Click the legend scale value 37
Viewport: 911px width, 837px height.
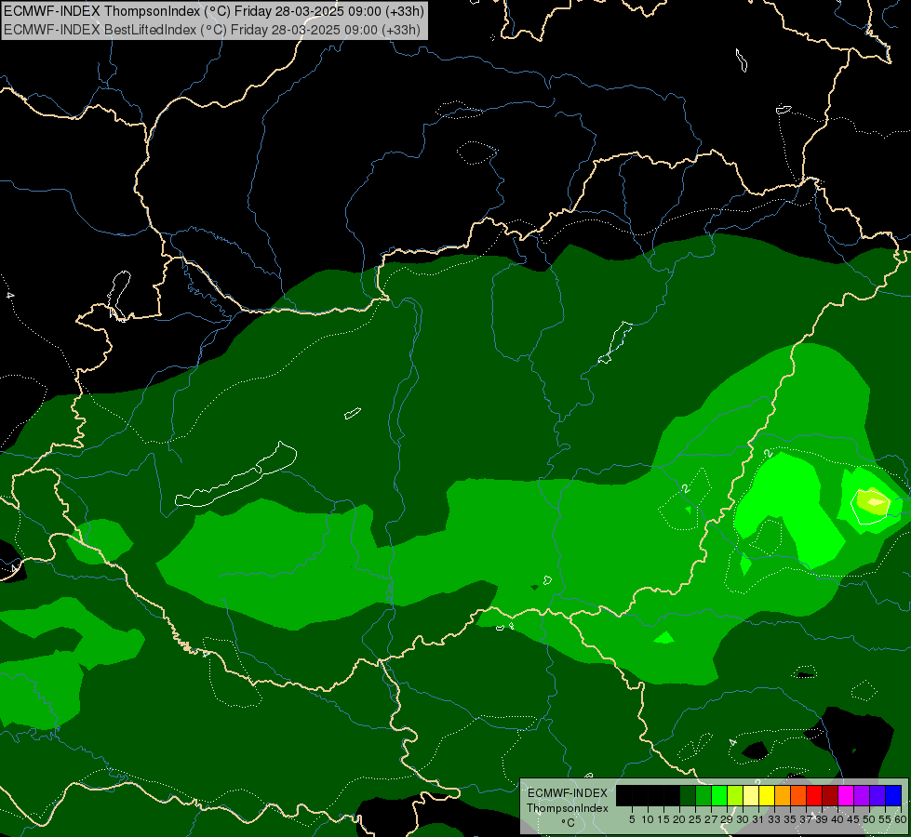coord(805,819)
